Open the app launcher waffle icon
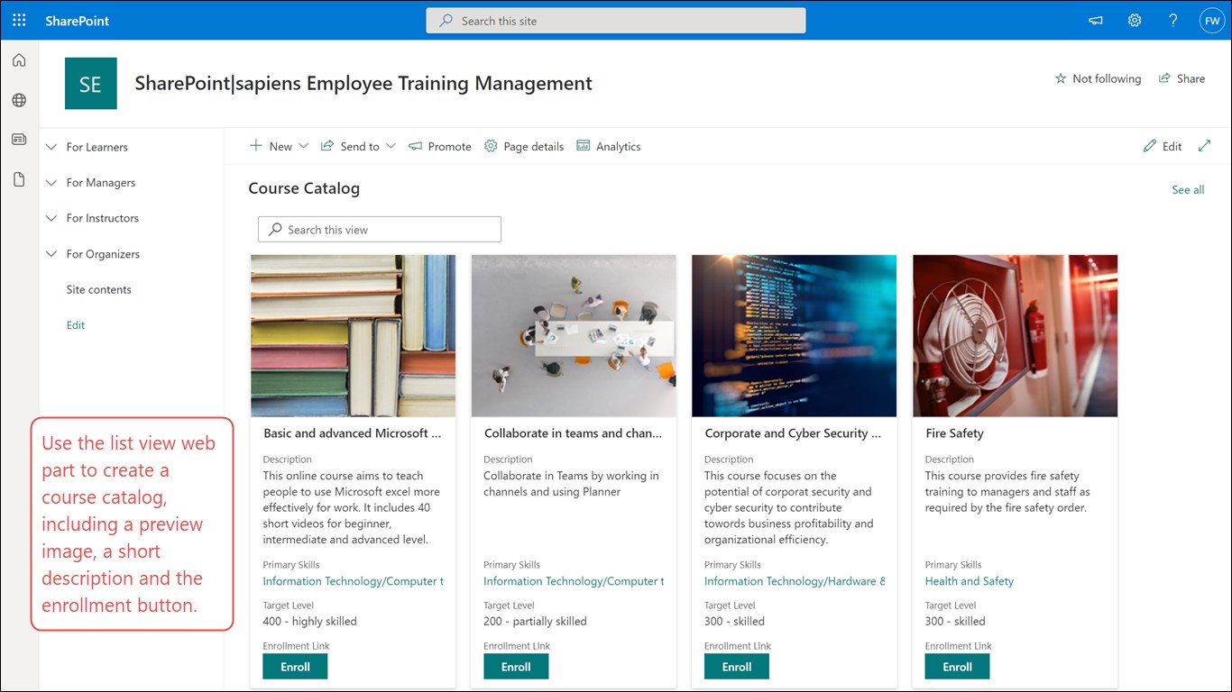The width and height of the screenshot is (1232, 692). point(19,20)
